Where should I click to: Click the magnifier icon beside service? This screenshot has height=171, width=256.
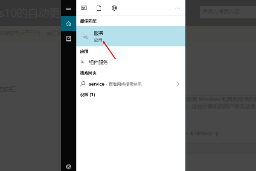point(83,84)
